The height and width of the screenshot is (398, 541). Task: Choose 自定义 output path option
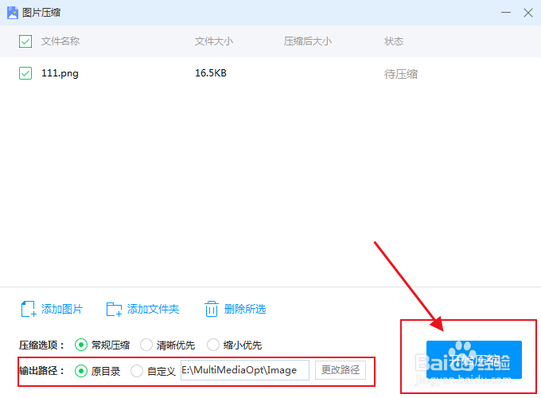(137, 371)
